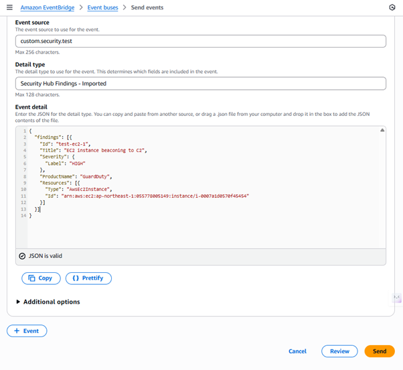Copy the event detail JSON
403x370 pixels.
[x=41, y=278]
